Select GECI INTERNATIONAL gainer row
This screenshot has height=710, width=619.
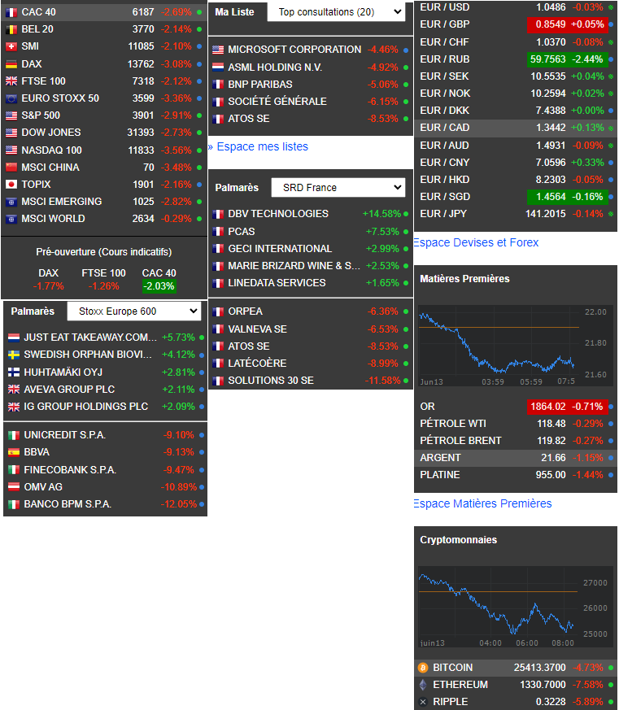click(x=311, y=249)
